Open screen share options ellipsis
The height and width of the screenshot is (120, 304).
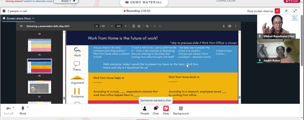(33, 18)
